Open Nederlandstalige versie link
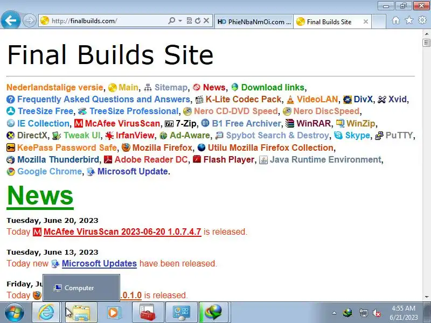The width and height of the screenshot is (431, 323). (55, 87)
